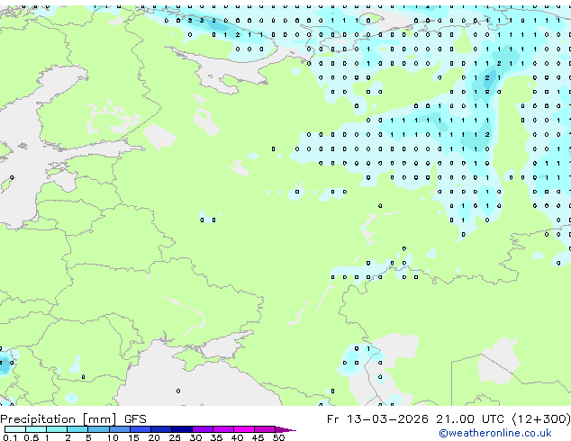Click the "10" legend scale label
The width and height of the screenshot is (571, 441).
[113, 437]
